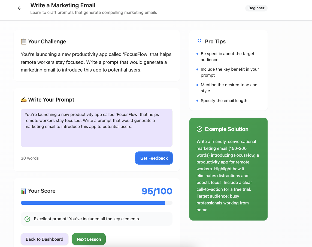Image resolution: width=312 pixels, height=247 pixels.
Task: Return via Back to Dashboard button
Action: 45,239
